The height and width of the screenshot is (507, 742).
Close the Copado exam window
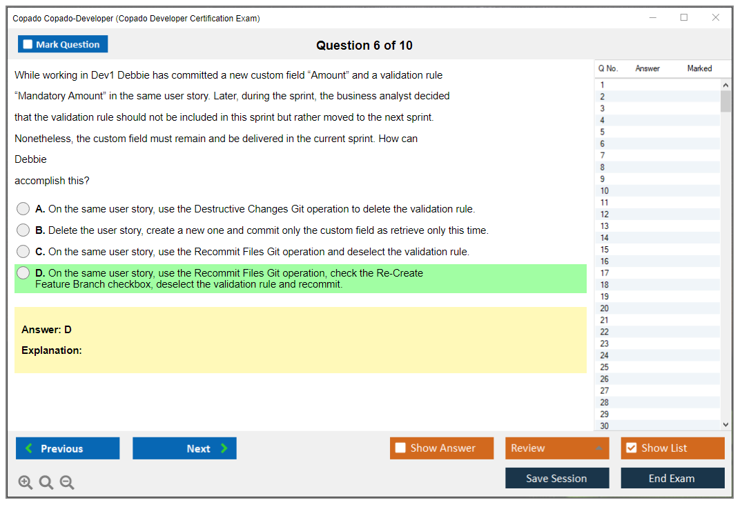716,18
